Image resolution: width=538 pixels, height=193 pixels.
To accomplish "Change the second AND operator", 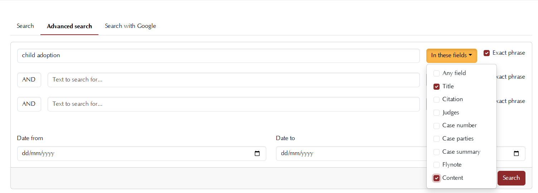I will coord(29,104).
